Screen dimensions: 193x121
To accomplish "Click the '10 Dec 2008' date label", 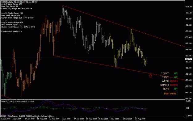I will (x=6, y=119).
